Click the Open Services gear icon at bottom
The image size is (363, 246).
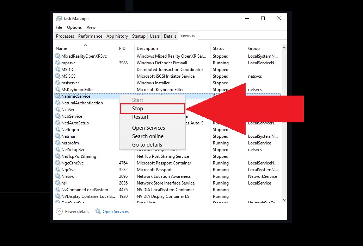pyautogui.click(x=98, y=212)
